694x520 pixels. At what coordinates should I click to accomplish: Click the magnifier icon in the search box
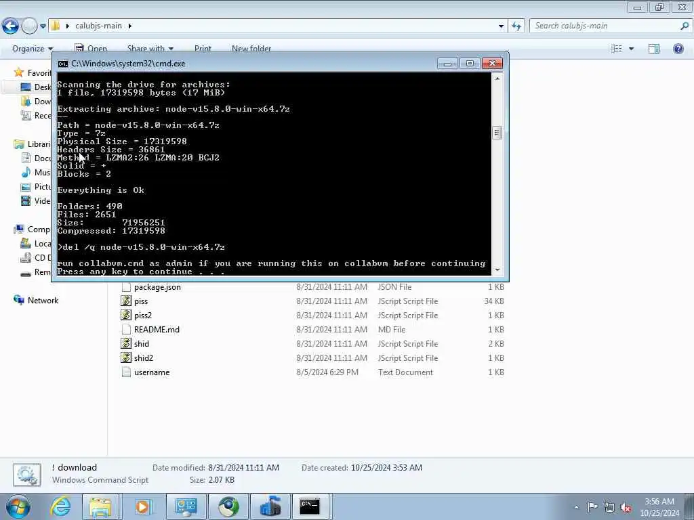click(x=685, y=26)
